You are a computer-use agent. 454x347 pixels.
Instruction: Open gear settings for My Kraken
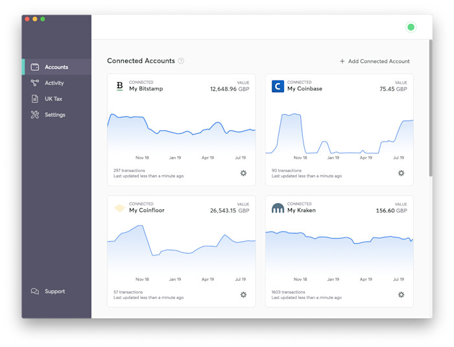tap(401, 295)
